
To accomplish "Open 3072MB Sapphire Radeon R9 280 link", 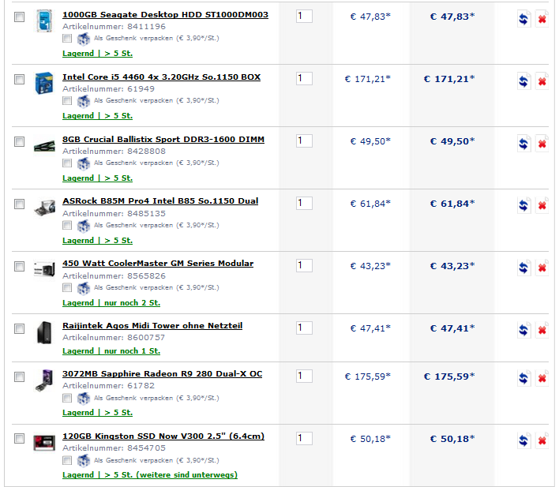I will 162,374.
